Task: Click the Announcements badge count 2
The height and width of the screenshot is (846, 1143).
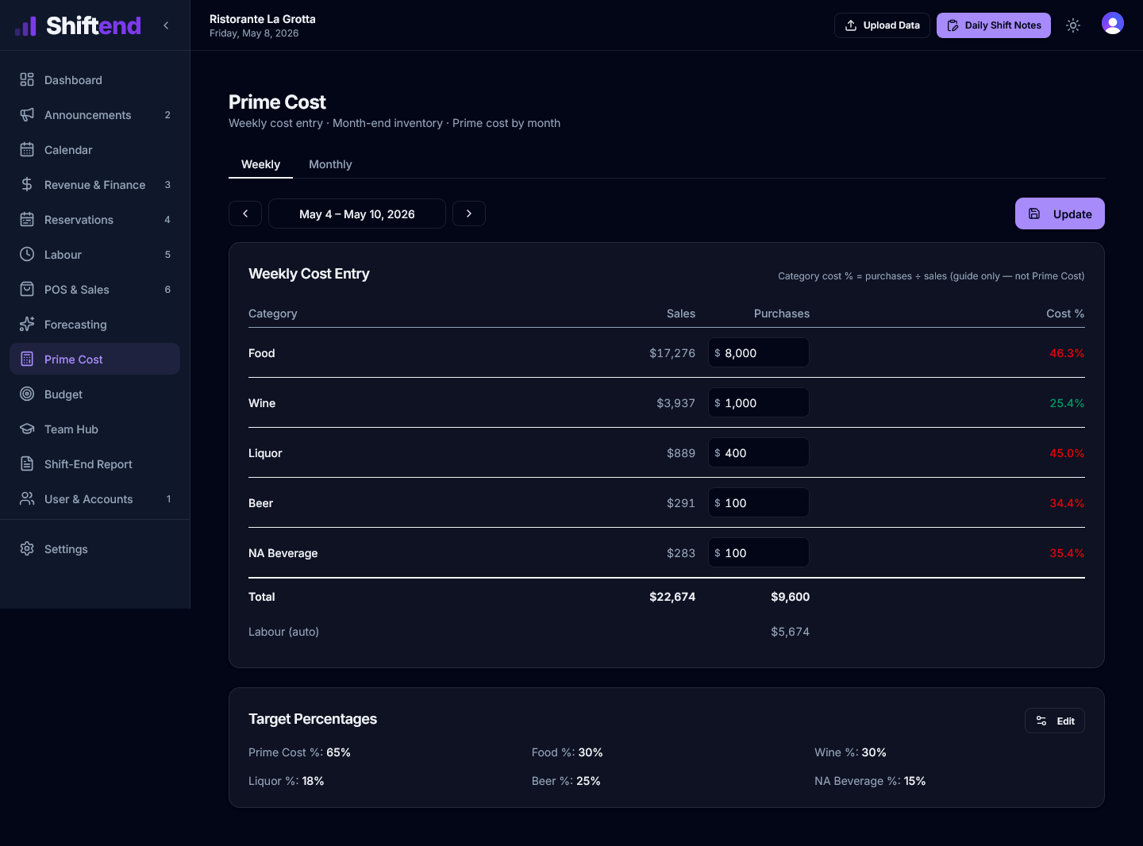Action: [x=167, y=115]
